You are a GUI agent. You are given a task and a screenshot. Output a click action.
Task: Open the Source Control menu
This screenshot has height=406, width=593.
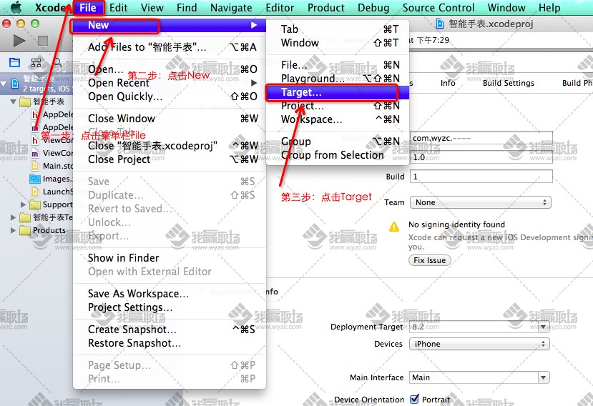pos(438,8)
